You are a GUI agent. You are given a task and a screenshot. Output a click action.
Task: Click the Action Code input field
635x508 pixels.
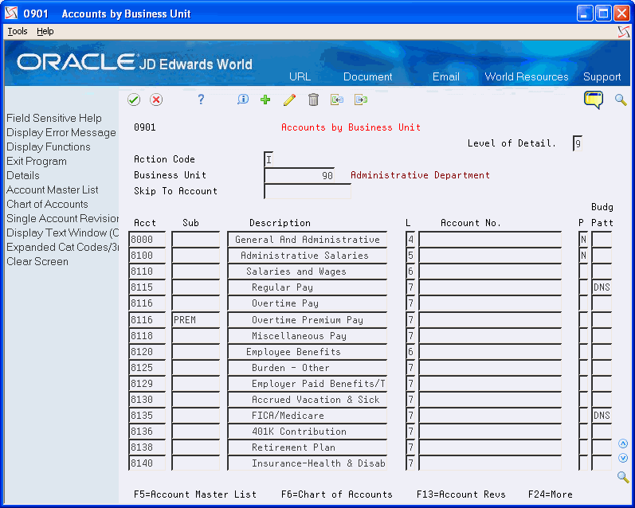[x=268, y=159]
